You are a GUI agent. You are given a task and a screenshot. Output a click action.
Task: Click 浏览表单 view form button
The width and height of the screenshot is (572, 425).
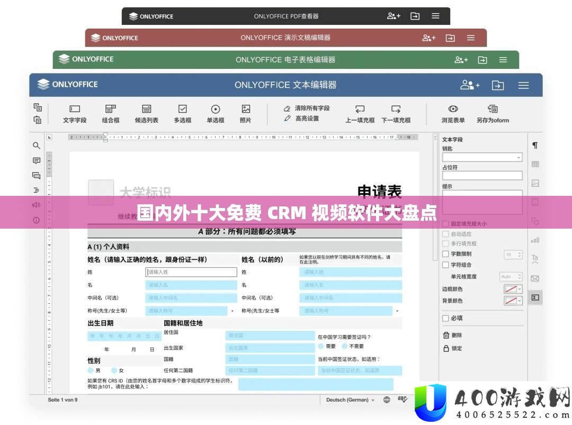click(x=453, y=114)
